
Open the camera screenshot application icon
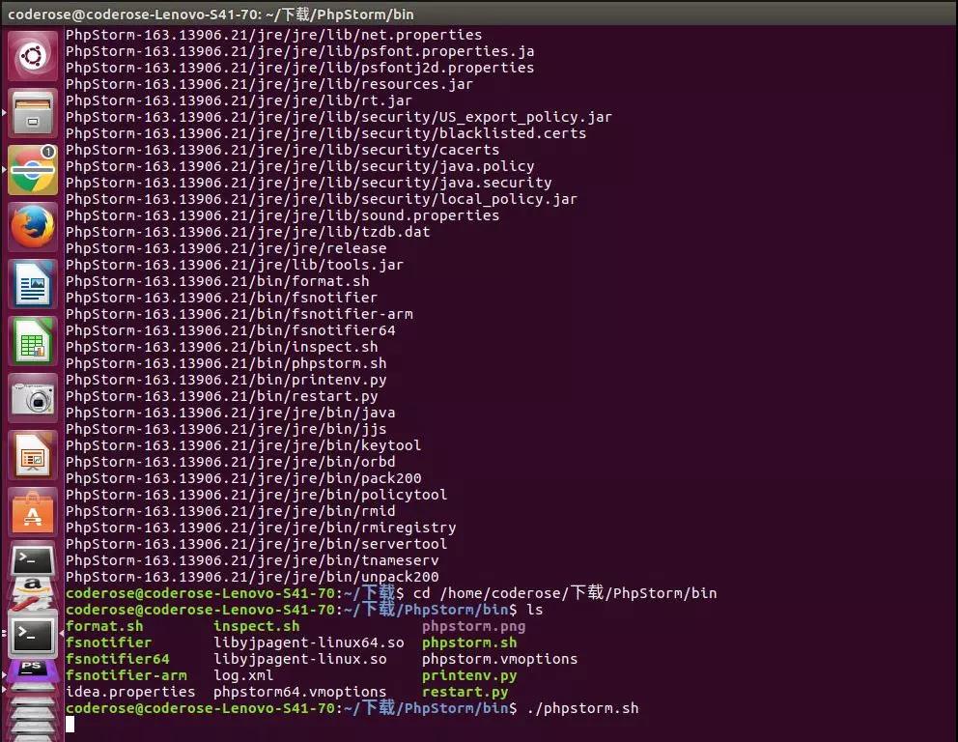tap(33, 397)
